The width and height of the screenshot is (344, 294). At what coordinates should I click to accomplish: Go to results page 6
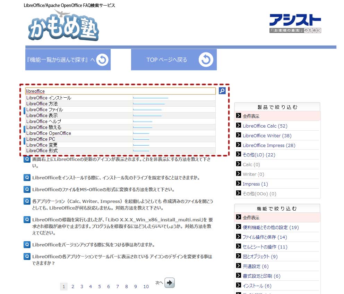pos(109,286)
